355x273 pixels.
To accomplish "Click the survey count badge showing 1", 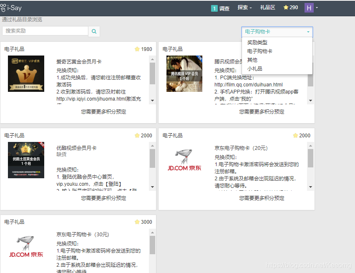I will pos(214,8).
